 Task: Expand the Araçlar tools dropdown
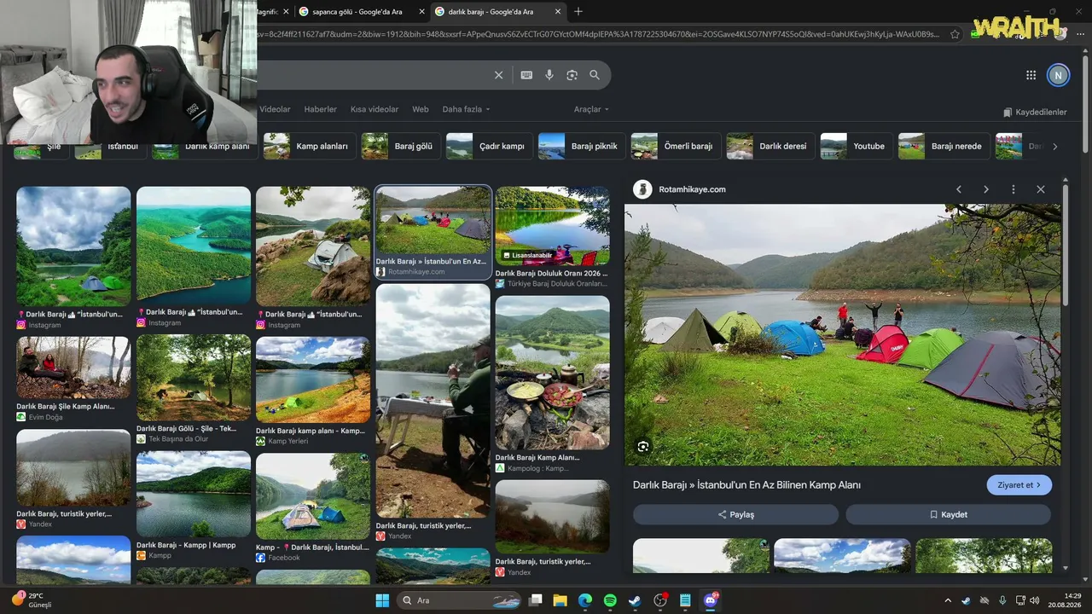click(591, 109)
